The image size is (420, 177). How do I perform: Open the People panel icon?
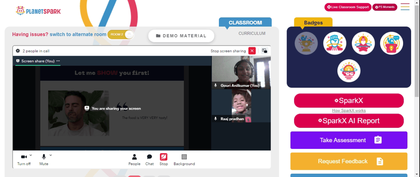point(134,157)
